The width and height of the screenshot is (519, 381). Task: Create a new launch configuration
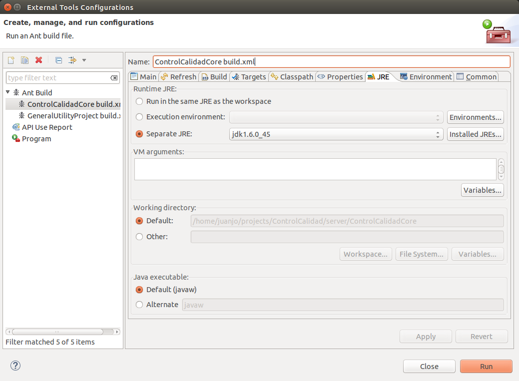click(10, 60)
